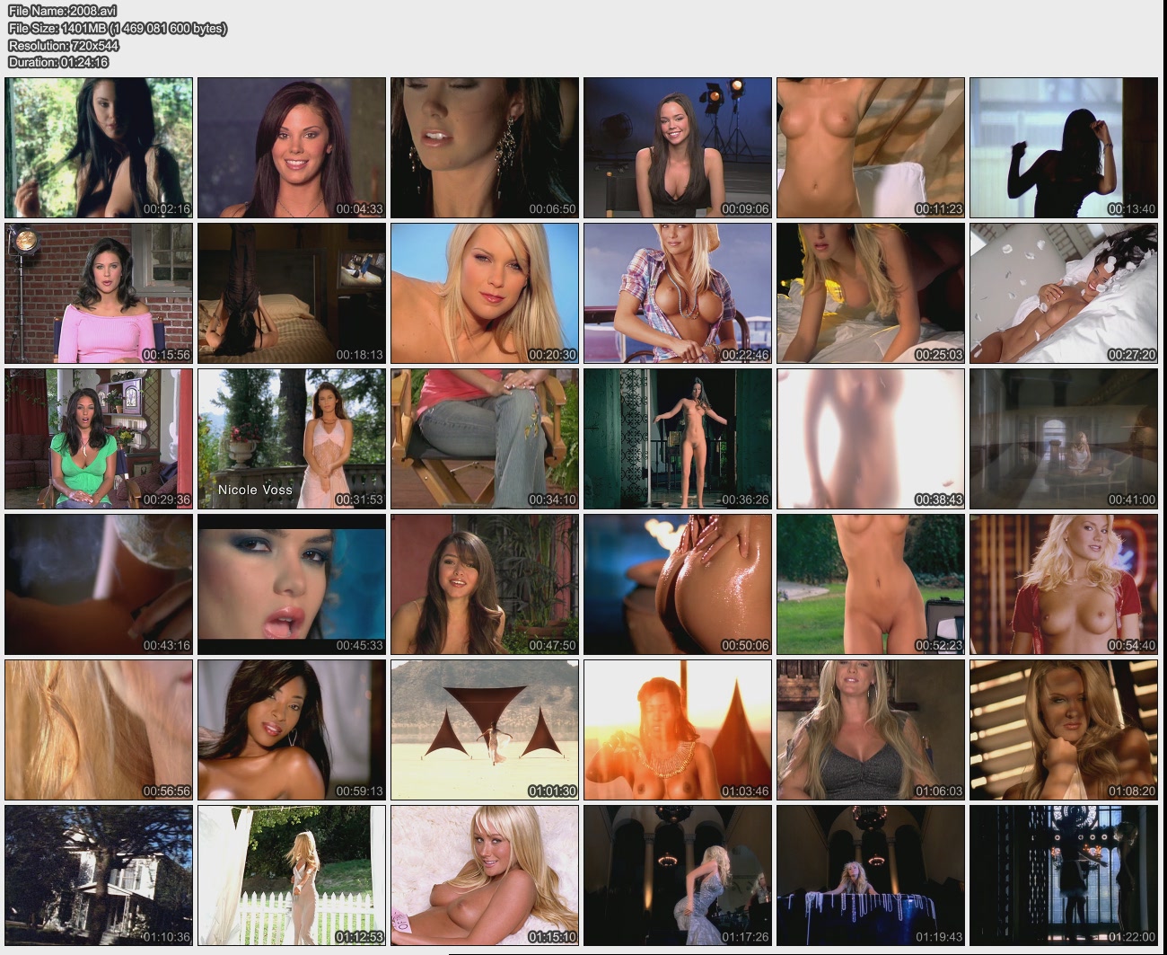This screenshot has width=1167, height=955.
Task: Select the picket fence thumbnail at 01:12:53
Action: (292, 875)
